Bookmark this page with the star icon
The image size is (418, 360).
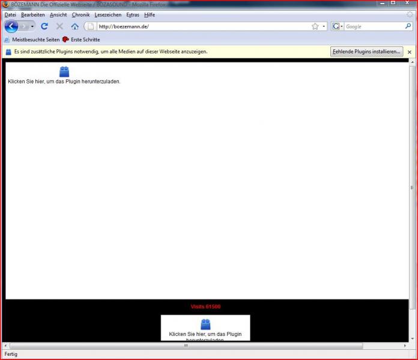click(315, 26)
